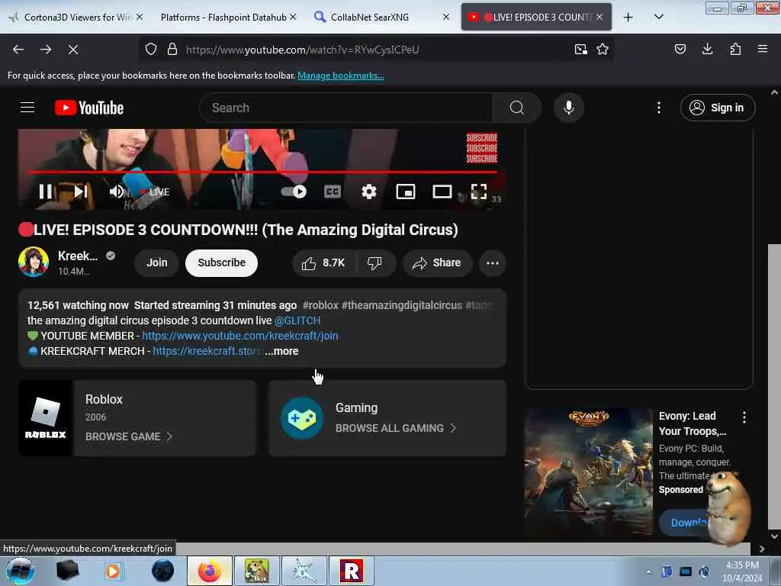Enable miniplayer mode

(406, 192)
